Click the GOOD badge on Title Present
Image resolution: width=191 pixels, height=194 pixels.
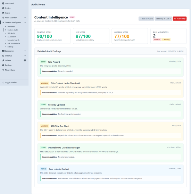coord(43,62)
